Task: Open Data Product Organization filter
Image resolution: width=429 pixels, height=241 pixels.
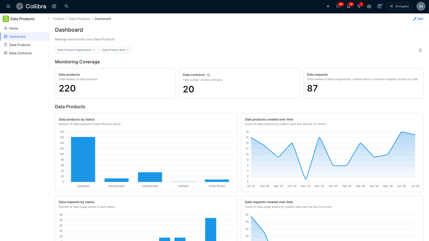Action: [77, 50]
